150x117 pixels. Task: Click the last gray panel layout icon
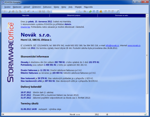click(113, 11)
